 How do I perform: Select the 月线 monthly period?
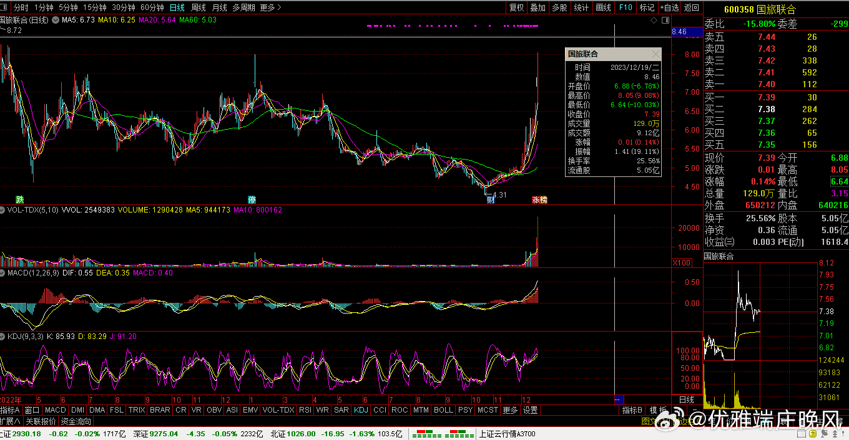(219, 7)
